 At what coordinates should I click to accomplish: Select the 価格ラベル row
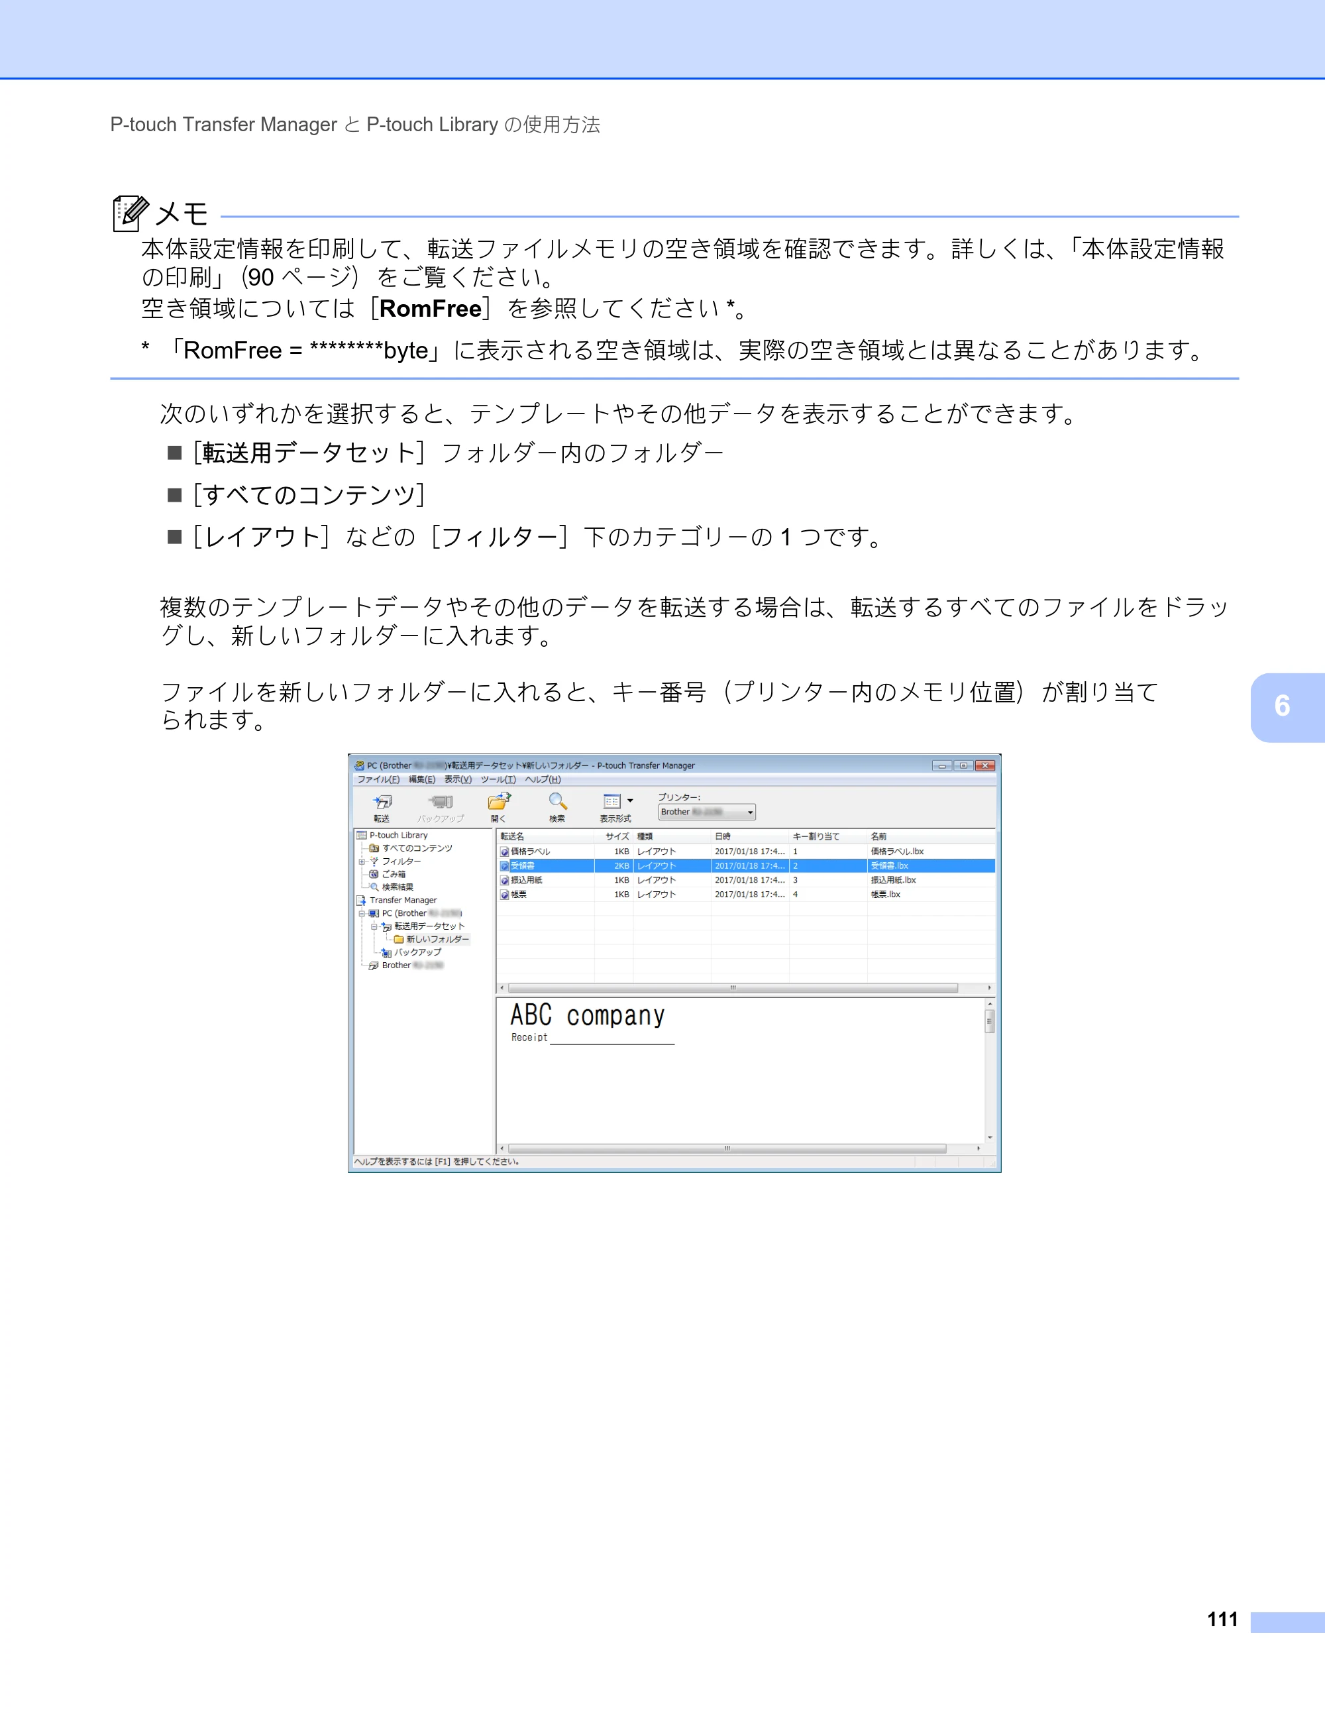point(745,851)
